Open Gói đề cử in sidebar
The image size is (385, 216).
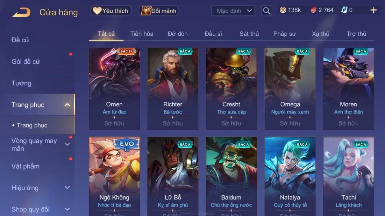26,61
